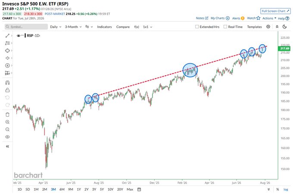Open the Templates menu
The height and width of the screenshot is (194, 293).
tap(254, 27)
